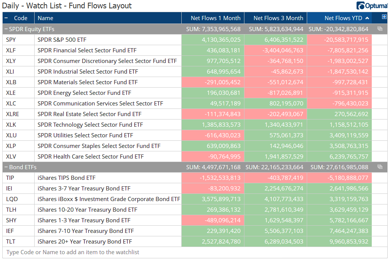This screenshot has height=261, width=390.
Task: Click the XLK code cell
Action: [x=18, y=125]
